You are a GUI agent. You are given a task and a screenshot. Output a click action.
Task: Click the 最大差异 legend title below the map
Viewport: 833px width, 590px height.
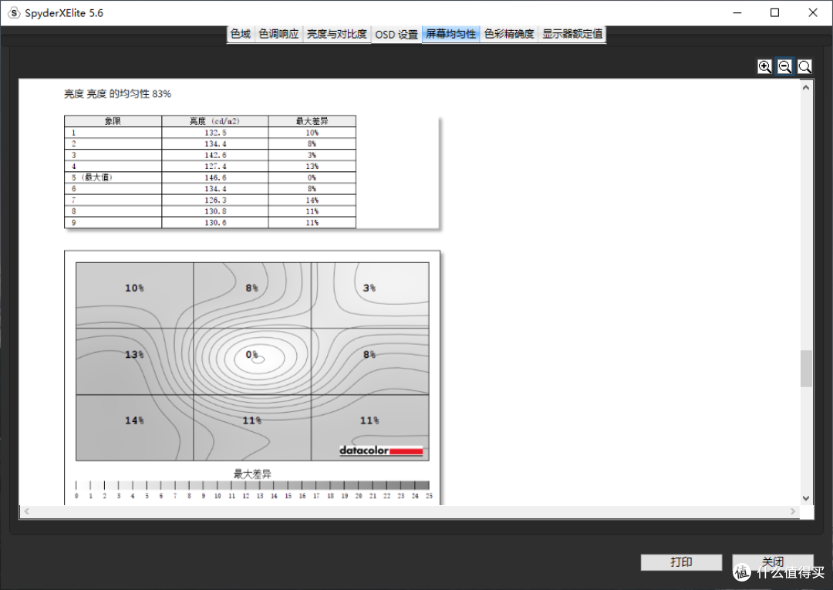252,474
